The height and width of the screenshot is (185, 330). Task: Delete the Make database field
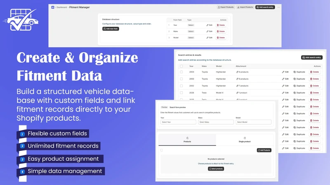tap(221, 32)
